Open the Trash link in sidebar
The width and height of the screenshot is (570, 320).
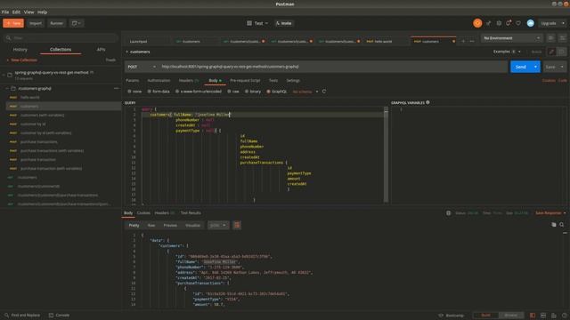110,60
